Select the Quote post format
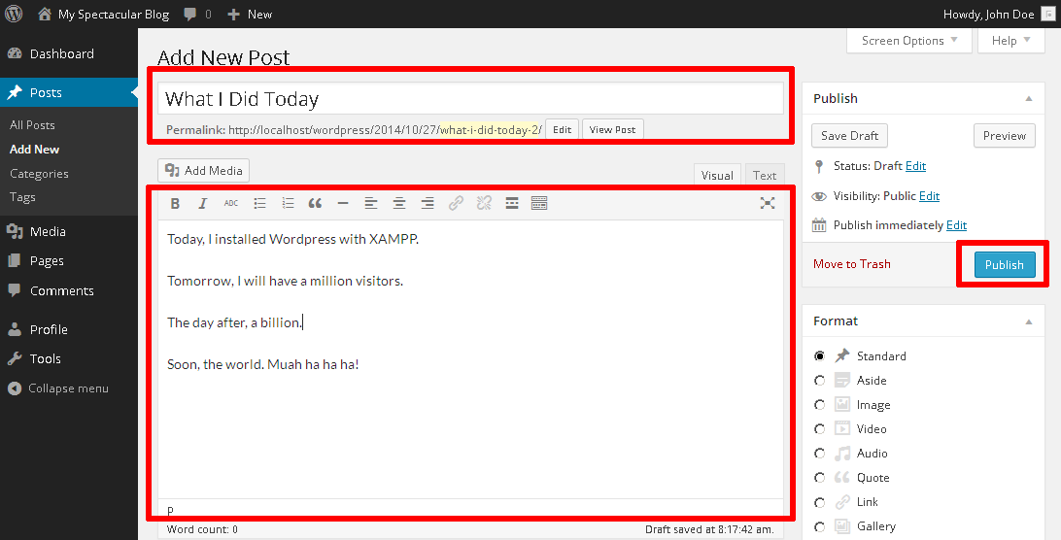This screenshot has height=540, width=1061. (x=820, y=478)
